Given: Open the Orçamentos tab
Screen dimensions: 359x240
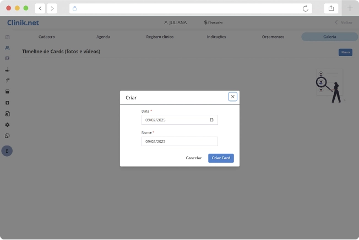Looking at the screenshot, I should pos(273,37).
